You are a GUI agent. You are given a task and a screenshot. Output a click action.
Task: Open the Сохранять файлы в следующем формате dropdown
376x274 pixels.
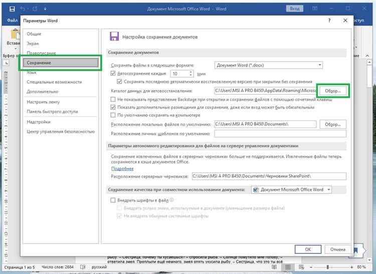pos(268,65)
